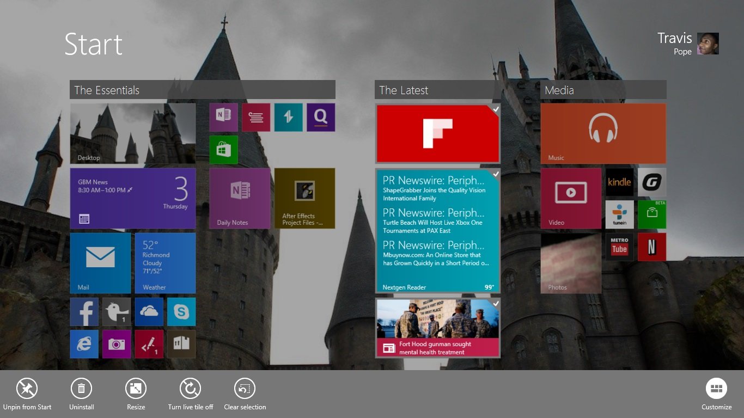Click the Unpin from Start icon
Image resolution: width=744 pixels, height=418 pixels.
(x=27, y=389)
